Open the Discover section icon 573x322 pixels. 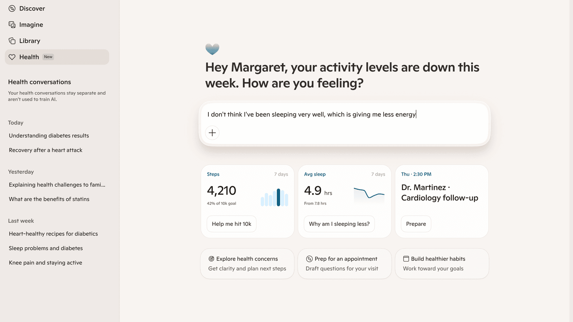12,8
